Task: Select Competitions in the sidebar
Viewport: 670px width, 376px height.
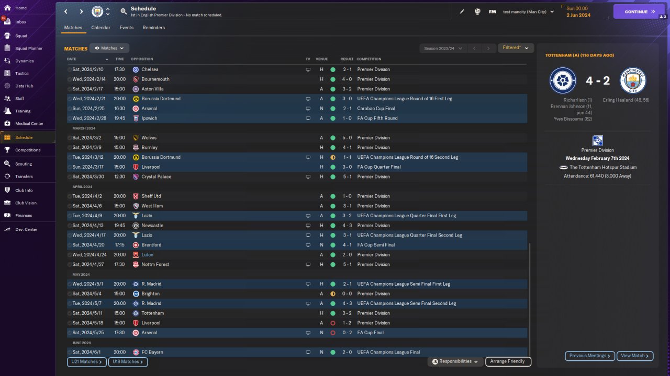Action: [27, 150]
